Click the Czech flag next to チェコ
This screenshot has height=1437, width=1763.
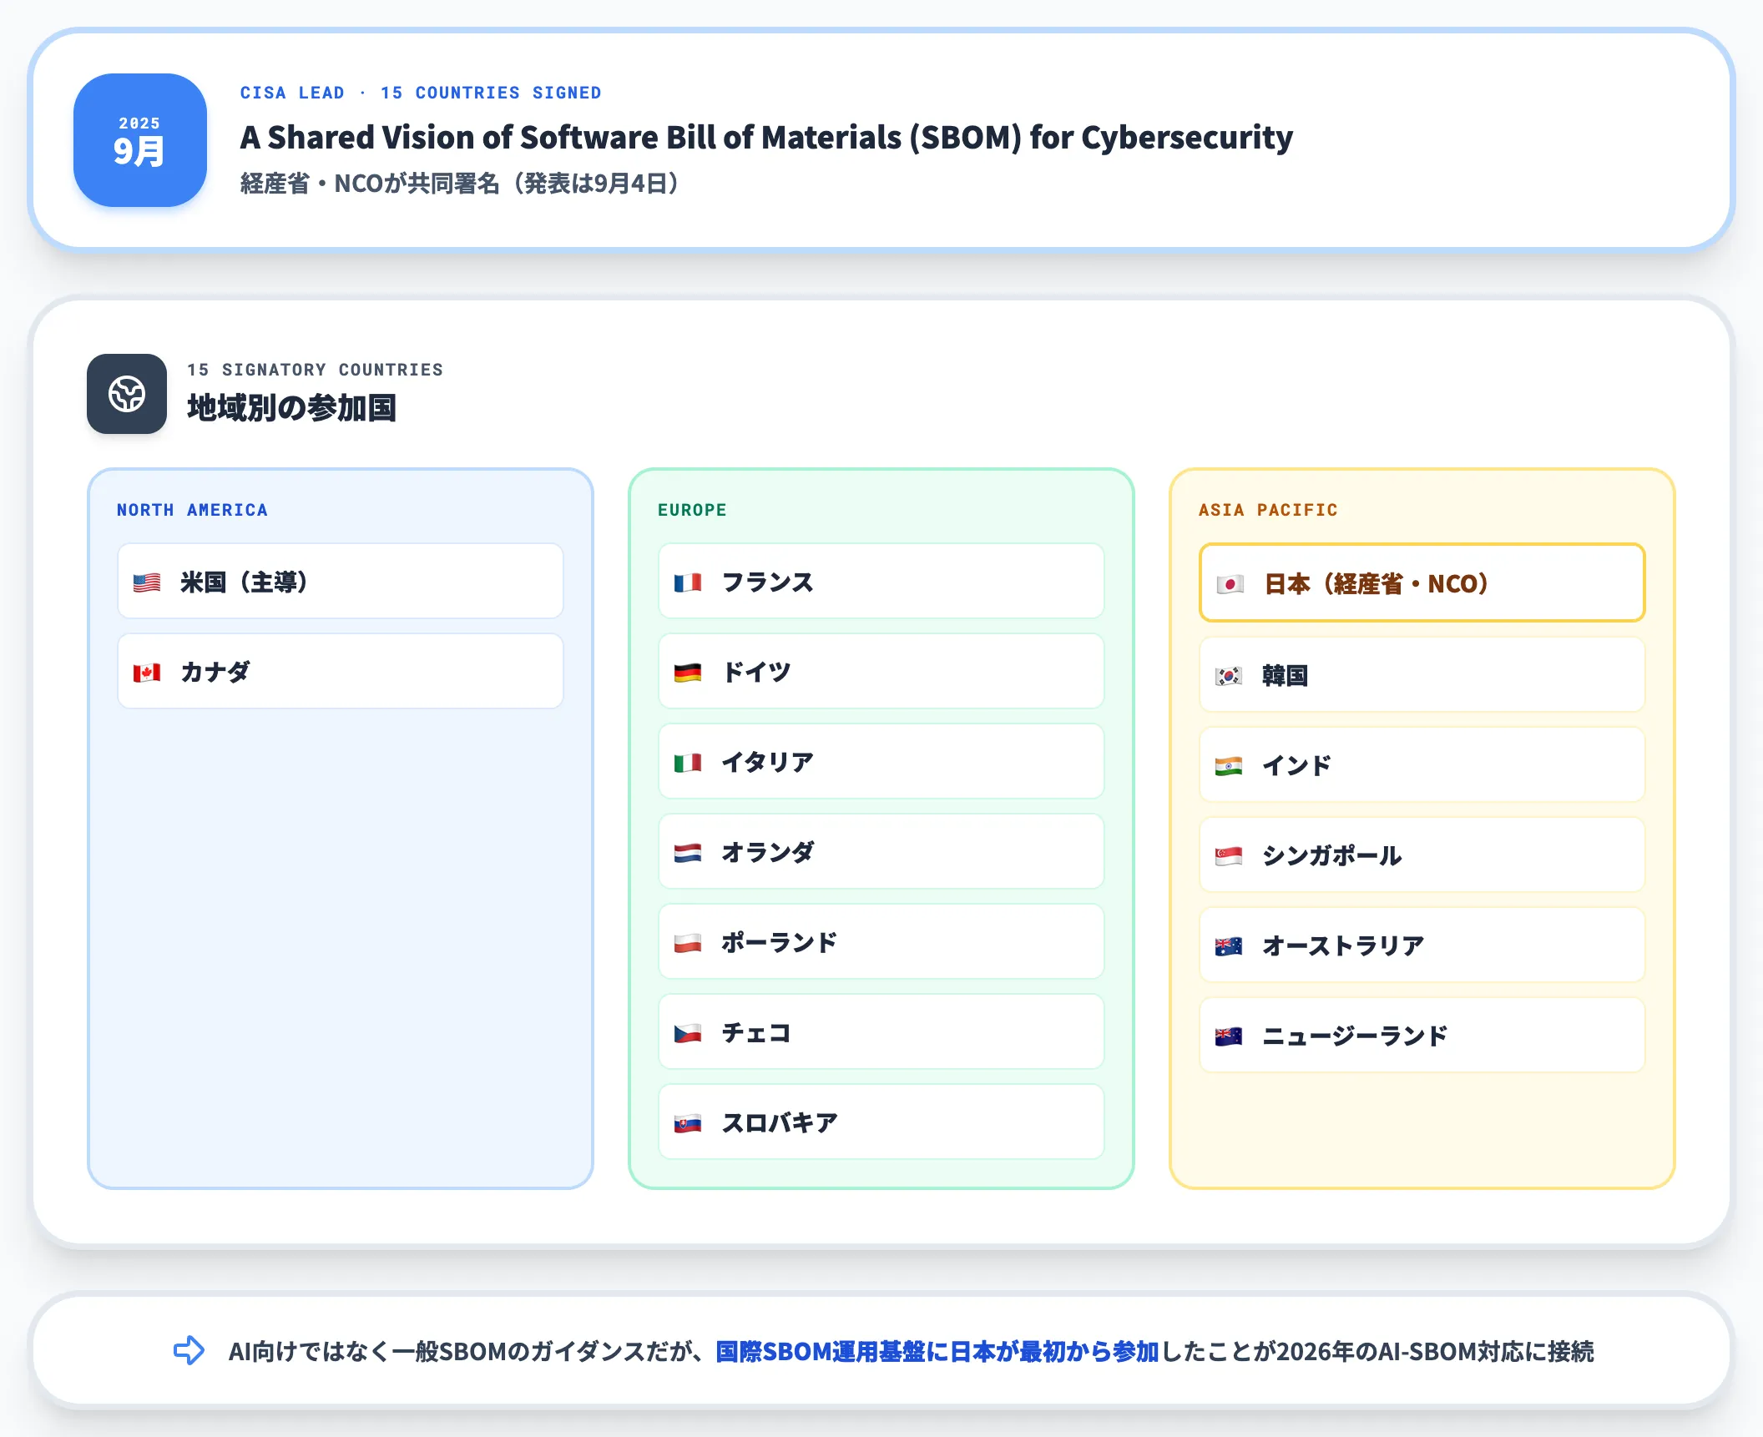pos(688,1033)
